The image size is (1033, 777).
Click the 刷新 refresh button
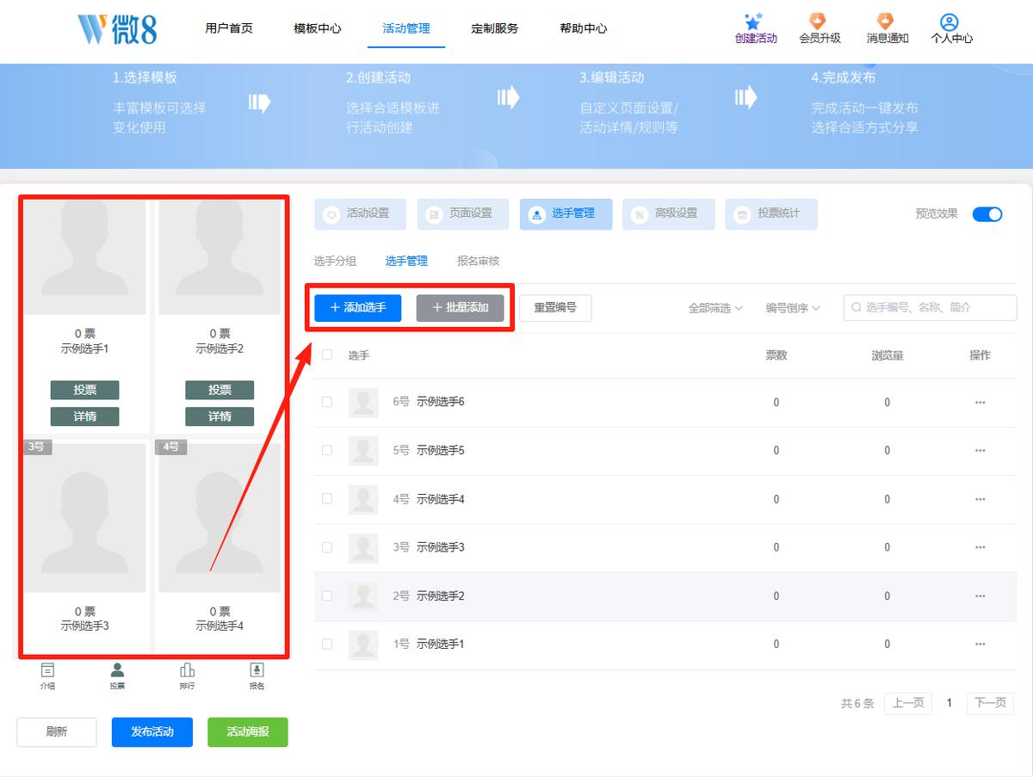[x=57, y=732]
